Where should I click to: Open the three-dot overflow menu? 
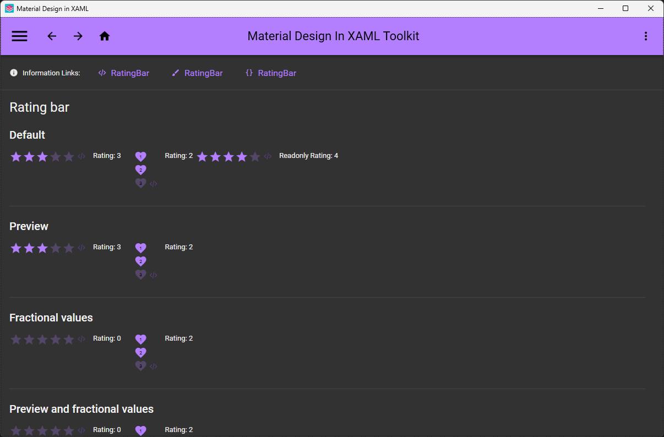[646, 36]
